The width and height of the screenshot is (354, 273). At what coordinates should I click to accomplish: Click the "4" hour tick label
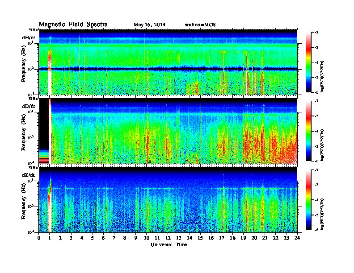82,238
